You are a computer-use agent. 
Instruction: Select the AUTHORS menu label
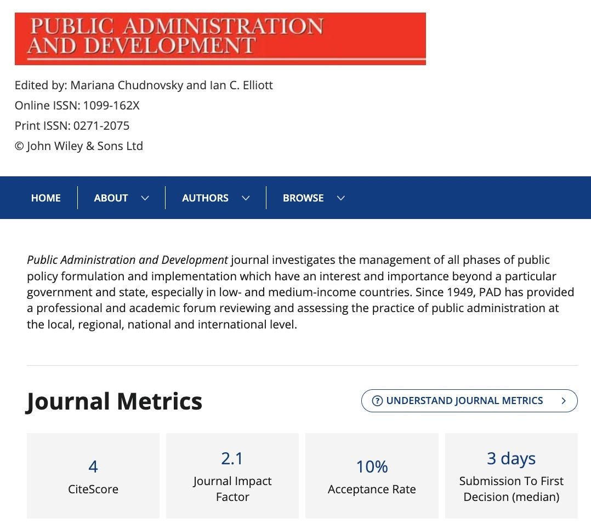(205, 198)
